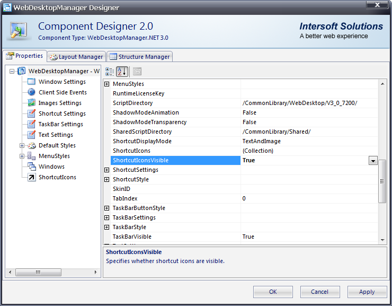Image resolution: width=392 pixels, height=306 pixels.
Task: Click the OK button
Action: [273, 292]
